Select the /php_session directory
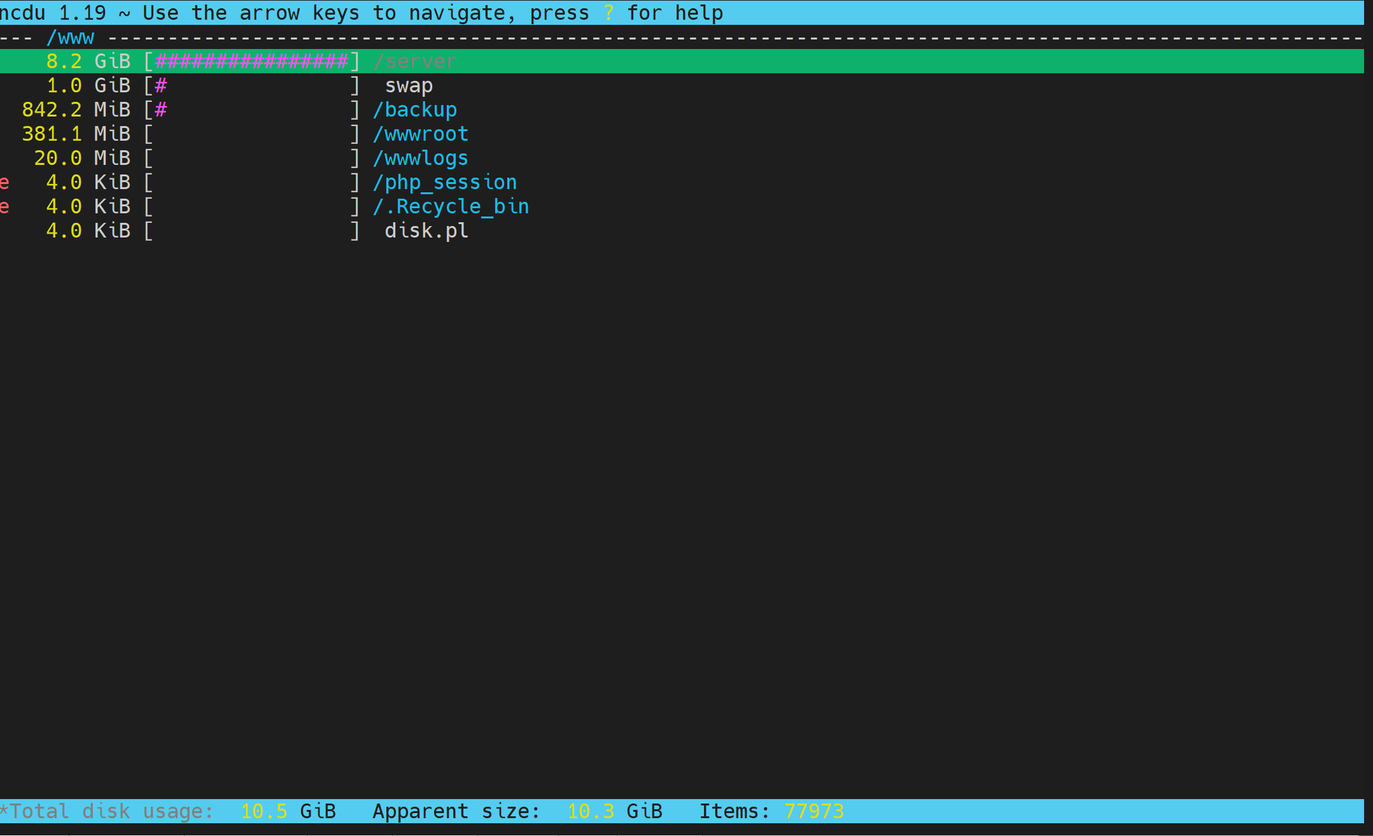 tap(445, 182)
